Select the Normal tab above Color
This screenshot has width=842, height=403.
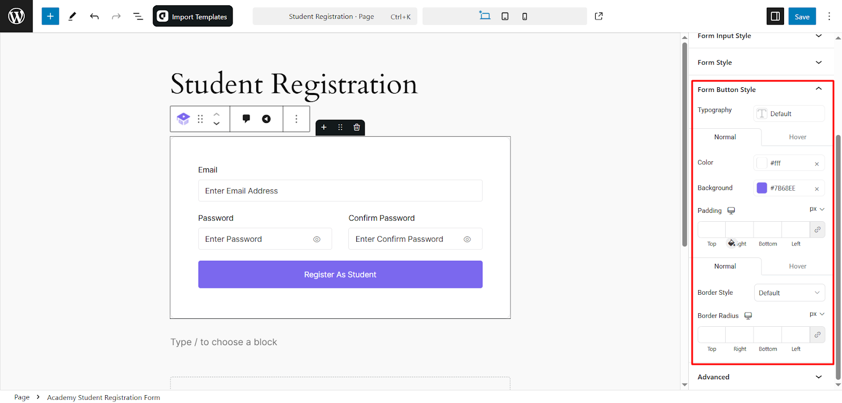click(725, 137)
